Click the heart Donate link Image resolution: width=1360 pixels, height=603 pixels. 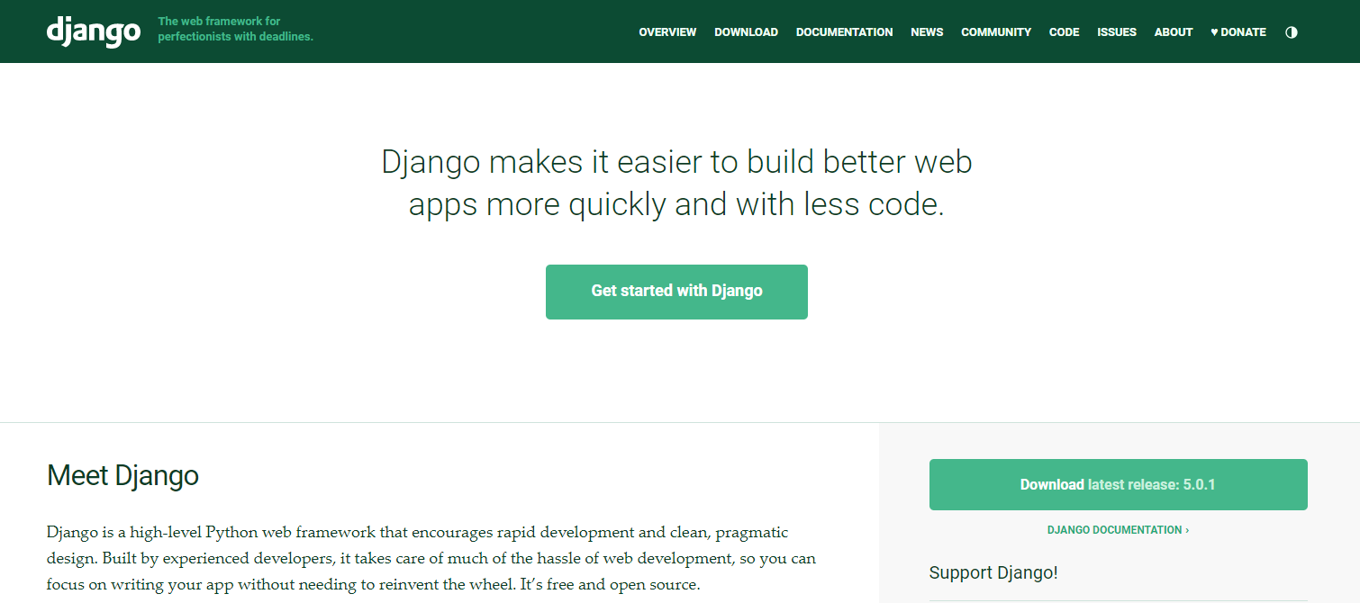click(x=1238, y=32)
